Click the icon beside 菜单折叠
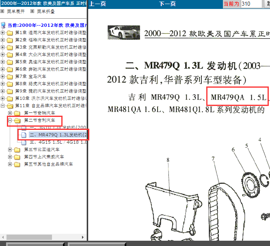The image size is (270, 246). coord(32,11)
